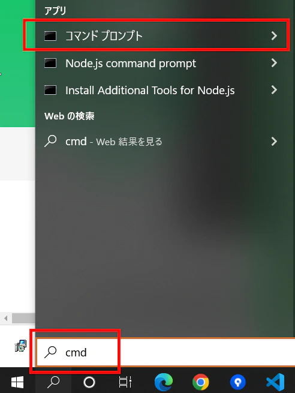Image resolution: width=295 pixels, height=393 pixels.
Task: Expand the cmd web search chevron
Action: click(274, 142)
